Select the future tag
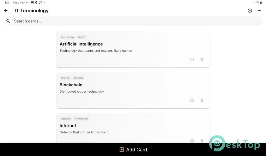The image size is (266, 156). 82,37
